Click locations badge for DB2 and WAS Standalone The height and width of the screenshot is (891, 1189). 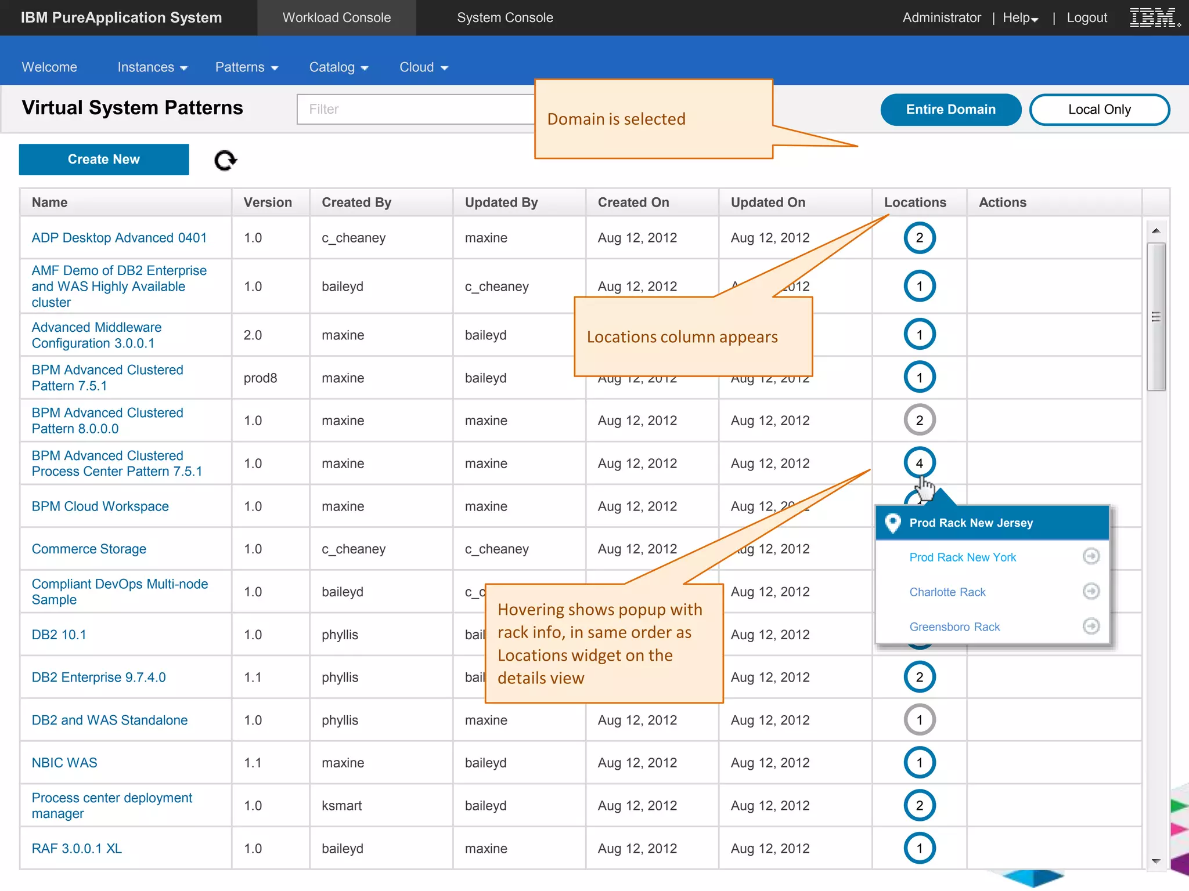click(920, 720)
